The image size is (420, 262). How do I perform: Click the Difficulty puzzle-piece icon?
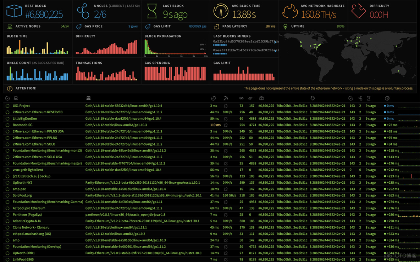click(359, 11)
